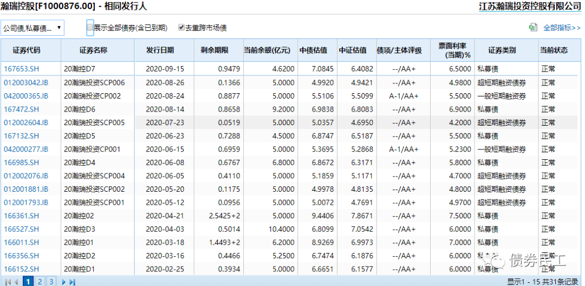This screenshot has height=286, width=585.
Task: Open bond code 166361.SH
Action: 21,216
